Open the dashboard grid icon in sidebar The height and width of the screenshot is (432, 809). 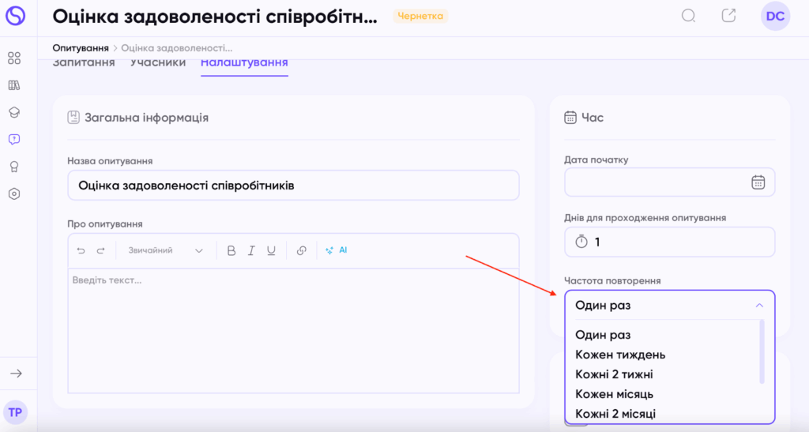[x=14, y=58]
